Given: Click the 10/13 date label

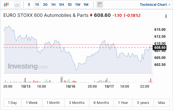Looking at the screenshot, I should pyautogui.click(x=26, y=86).
